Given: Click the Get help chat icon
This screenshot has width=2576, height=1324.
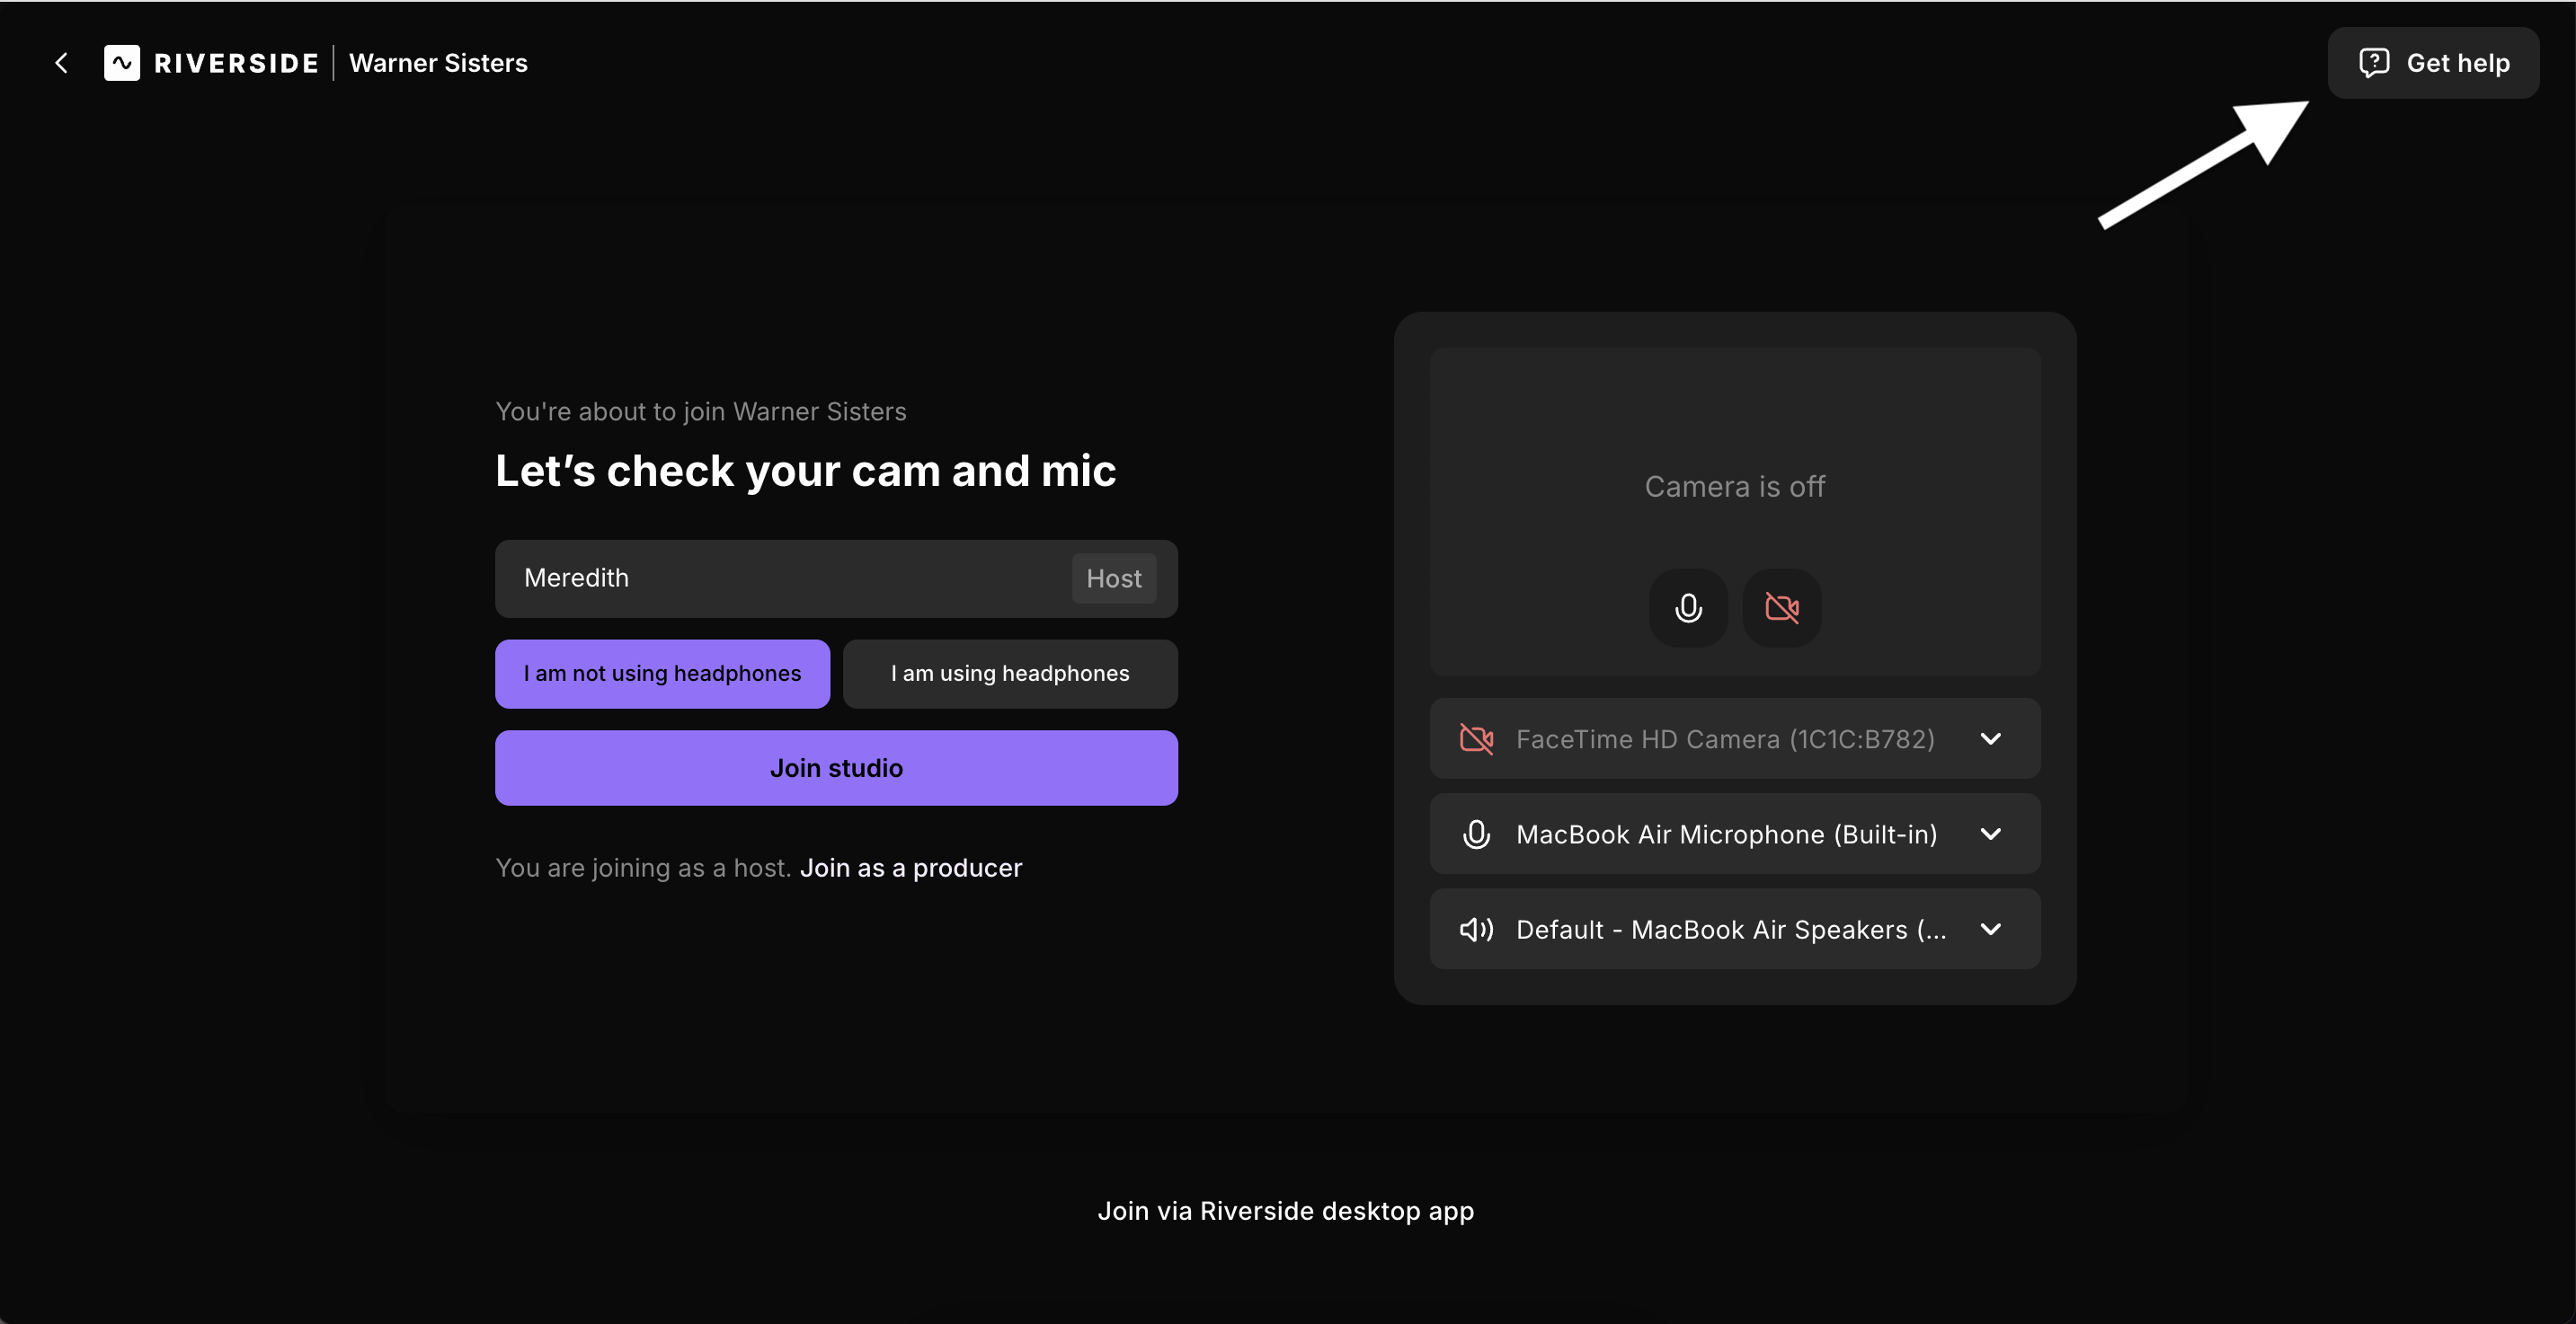Looking at the screenshot, I should pos(2374,63).
